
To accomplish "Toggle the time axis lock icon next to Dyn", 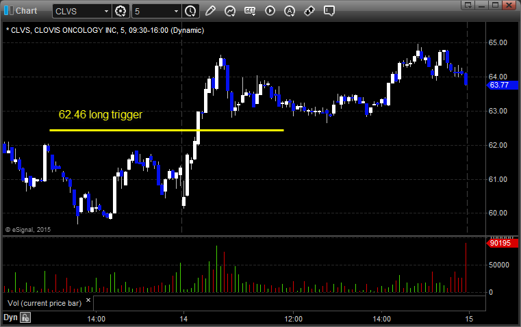I will [25, 317].
